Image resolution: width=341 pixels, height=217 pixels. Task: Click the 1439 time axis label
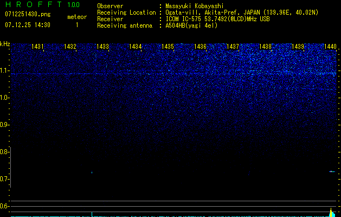(298, 47)
